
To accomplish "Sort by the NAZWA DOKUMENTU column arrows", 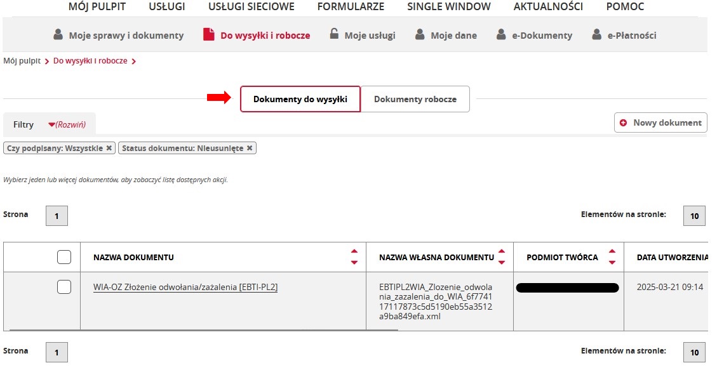I will pos(354,256).
